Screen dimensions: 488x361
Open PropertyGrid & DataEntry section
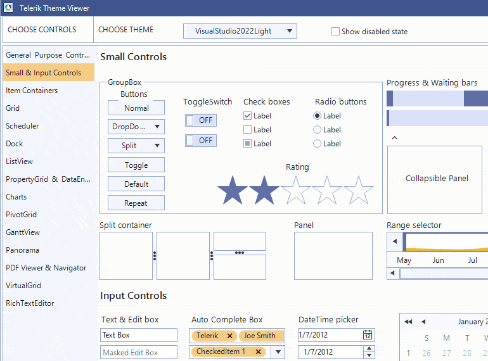coord(49,179)
